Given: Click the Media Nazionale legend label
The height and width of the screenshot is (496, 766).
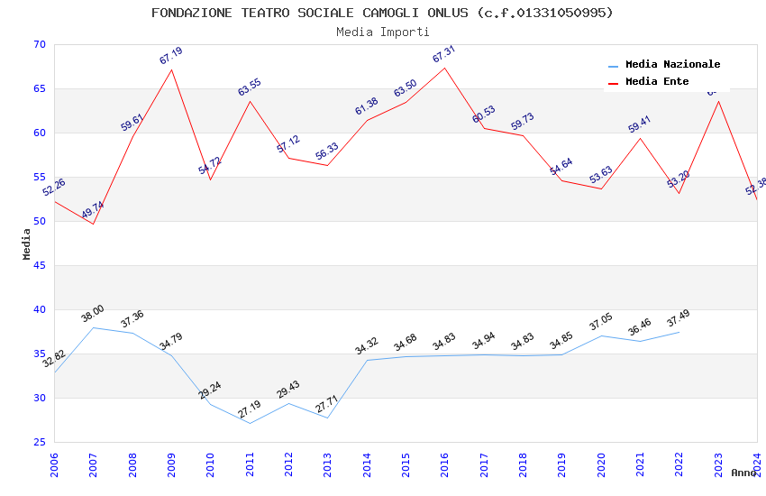Looking at the screenshot, I should pos(672,64).
